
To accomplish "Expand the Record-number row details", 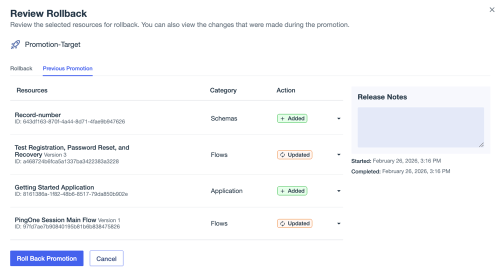I will tap(338, 118).
